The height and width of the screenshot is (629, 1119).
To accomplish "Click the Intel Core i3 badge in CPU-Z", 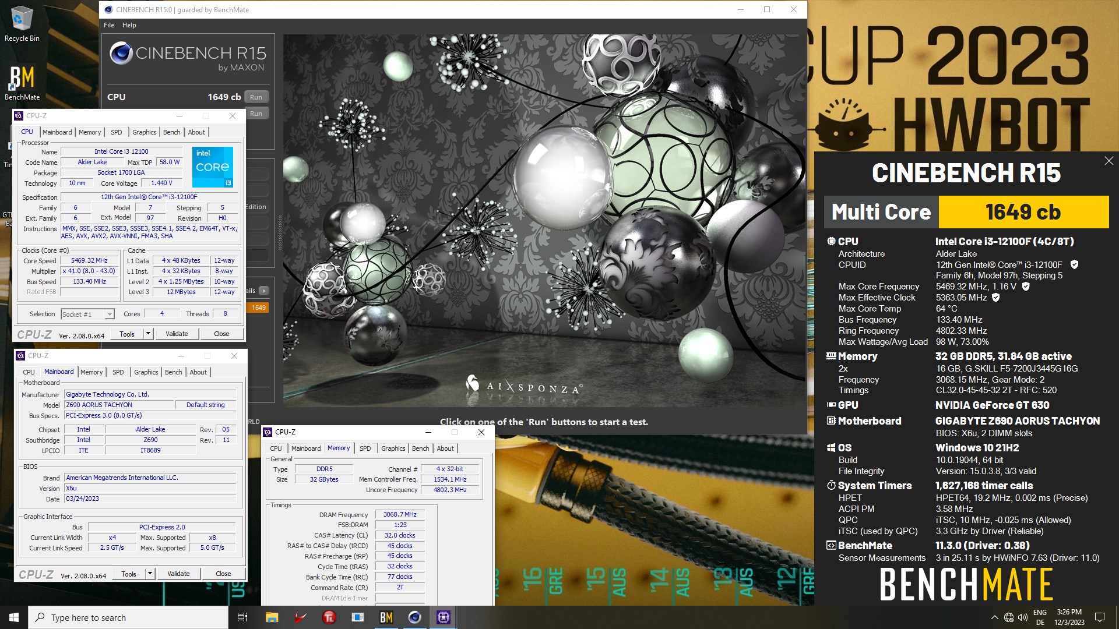I will 213,167.
